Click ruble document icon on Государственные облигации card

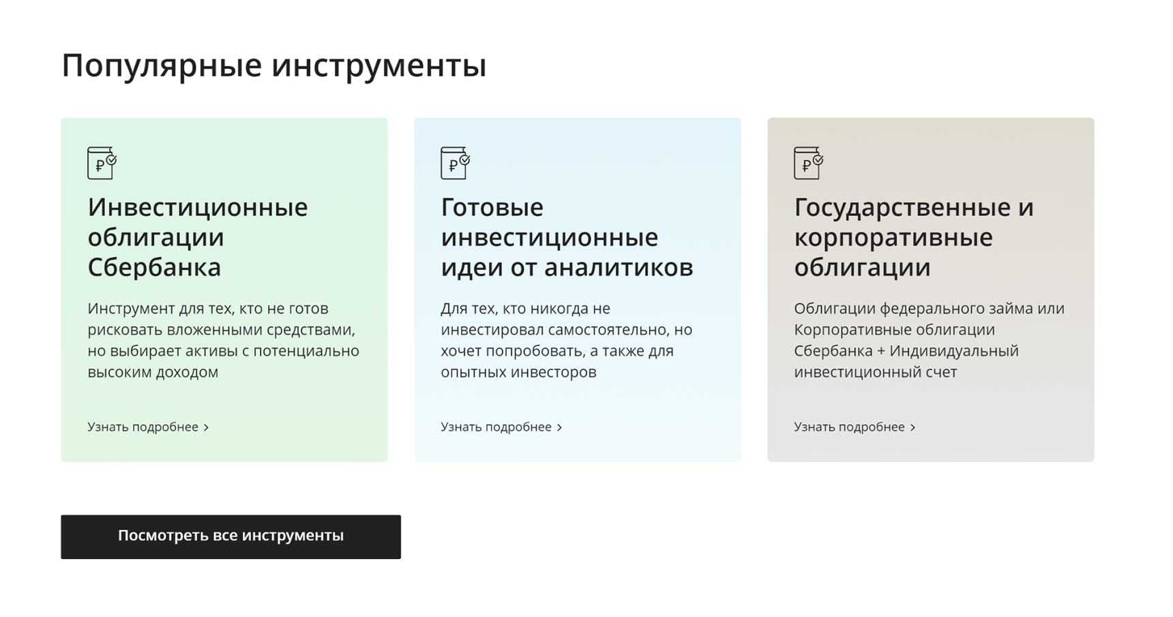(x=809, y=163)
